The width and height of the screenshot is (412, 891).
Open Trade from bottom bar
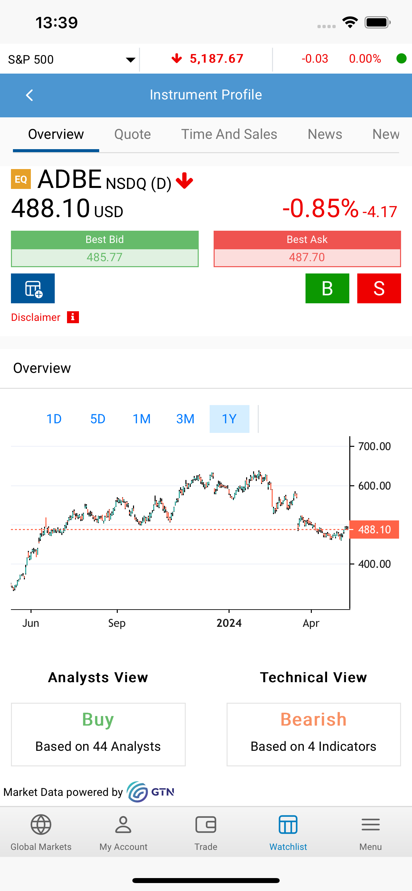pos(206,833)
